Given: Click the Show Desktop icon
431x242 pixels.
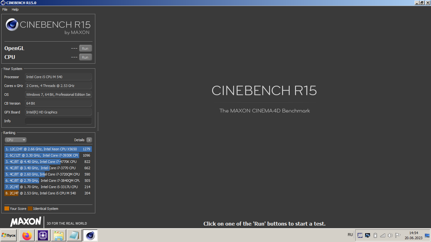Looking at the screenshot, I should [427, 235].
